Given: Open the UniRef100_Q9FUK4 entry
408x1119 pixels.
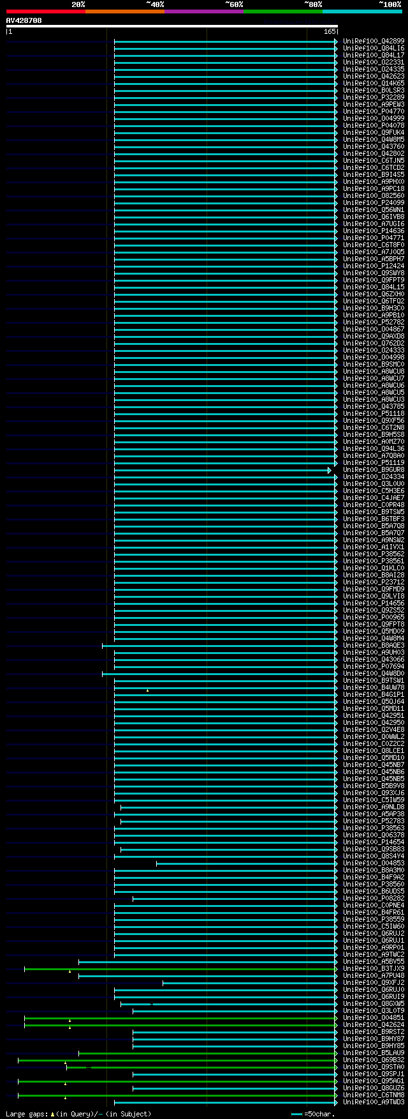Looking at the screenshot, I should tap(374, 133).
